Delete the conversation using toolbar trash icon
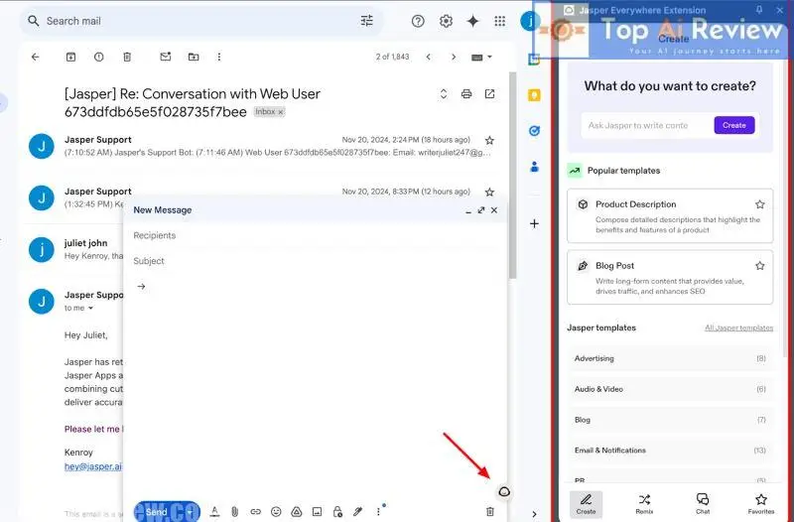Viewport: 794px width, 522px height. pos(127,57)
